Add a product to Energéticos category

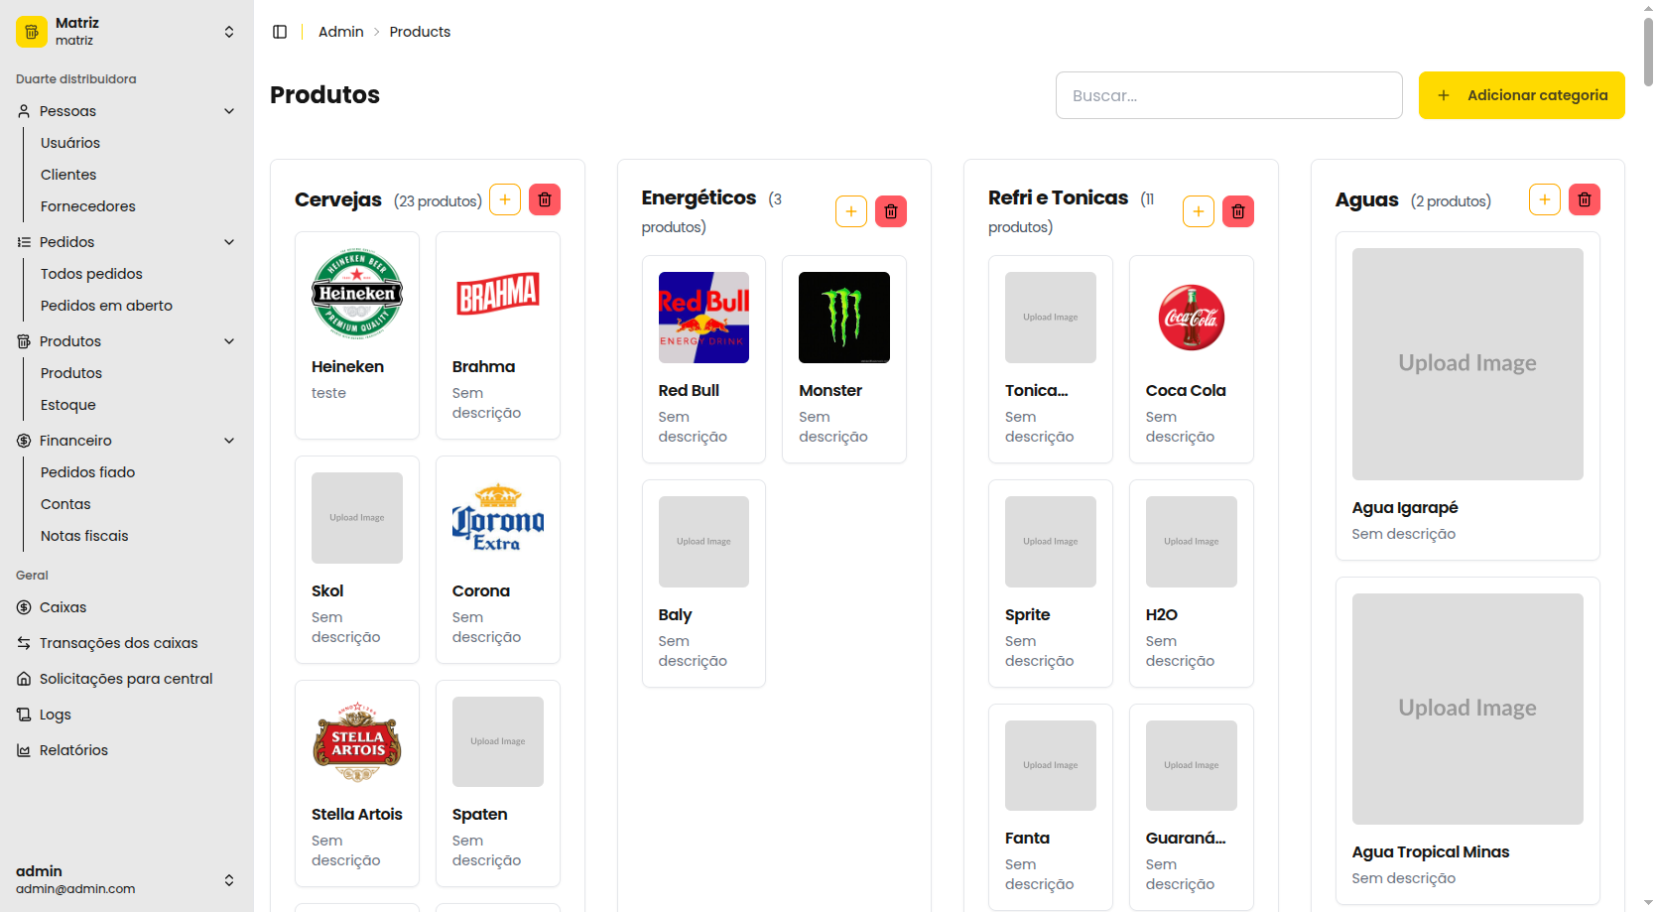851,211
